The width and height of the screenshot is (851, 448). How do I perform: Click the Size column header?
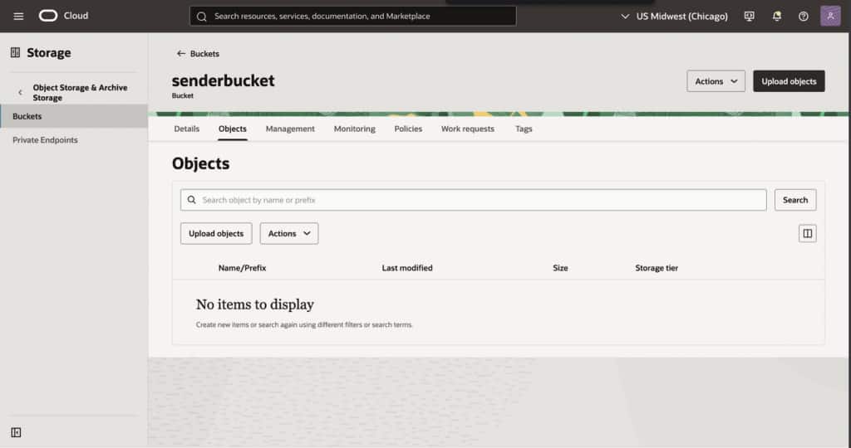[560, 268]
